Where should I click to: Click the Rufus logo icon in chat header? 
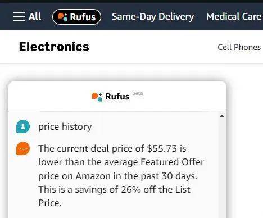[97, 97]
